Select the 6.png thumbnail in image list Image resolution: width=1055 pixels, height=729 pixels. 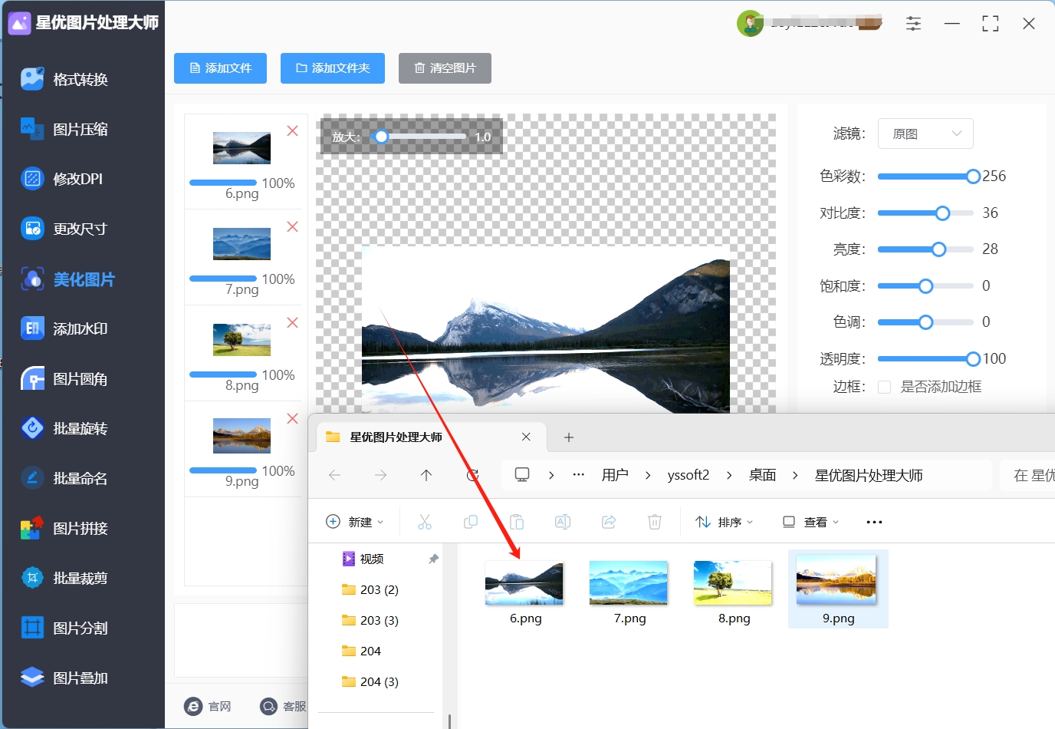click(x=242, y=148)
